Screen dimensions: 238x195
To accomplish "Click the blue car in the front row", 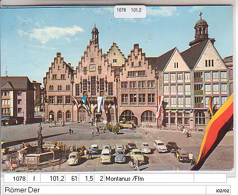I will click(120, 156).
